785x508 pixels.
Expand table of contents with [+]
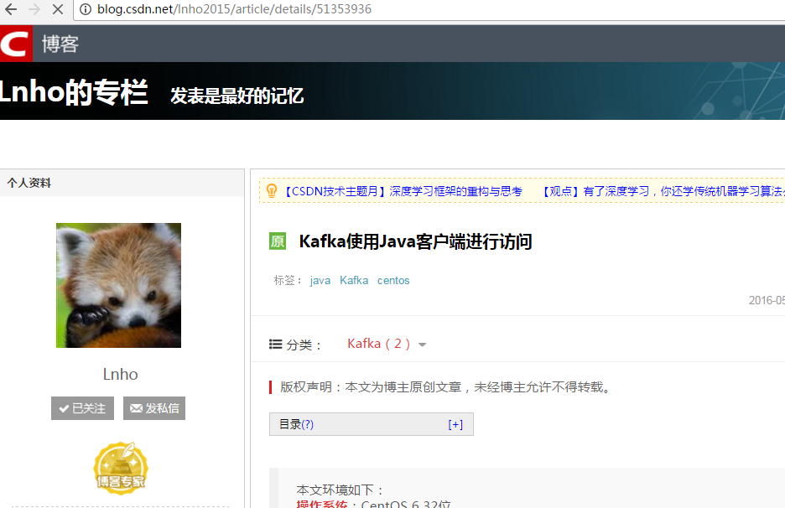point(455,424)
